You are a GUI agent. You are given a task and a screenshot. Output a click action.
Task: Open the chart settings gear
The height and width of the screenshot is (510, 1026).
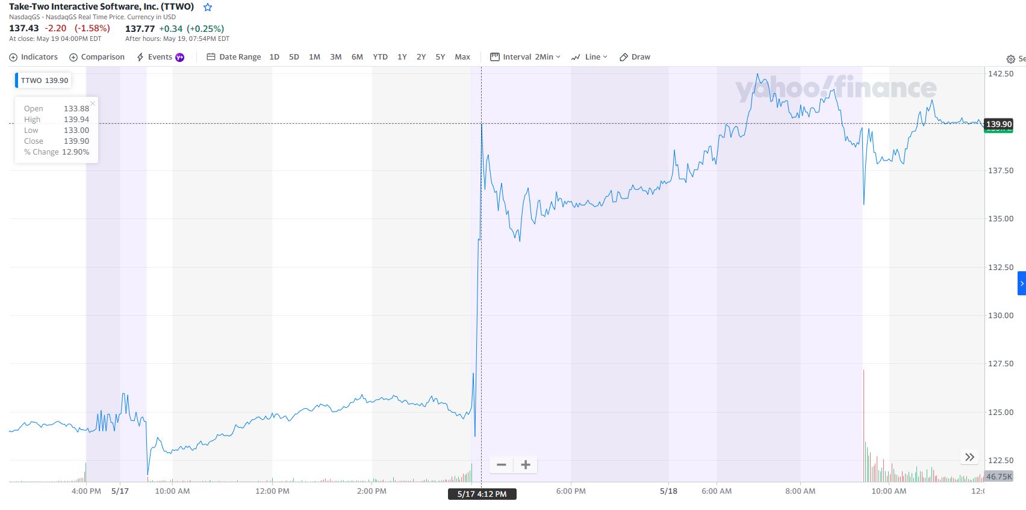click(x=1010, y=59)
